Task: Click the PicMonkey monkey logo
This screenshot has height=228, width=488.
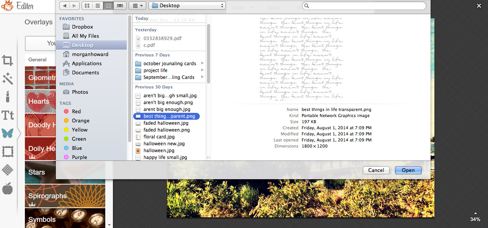Action: [x=7, y=6]
